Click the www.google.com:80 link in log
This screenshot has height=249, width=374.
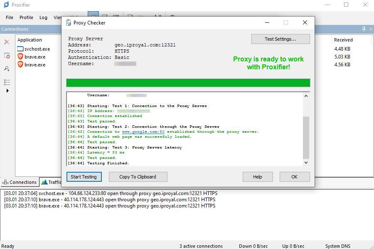click(143, 132)
